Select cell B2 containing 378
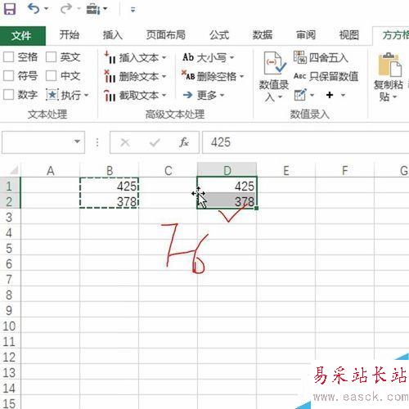 tap(110, 201)
